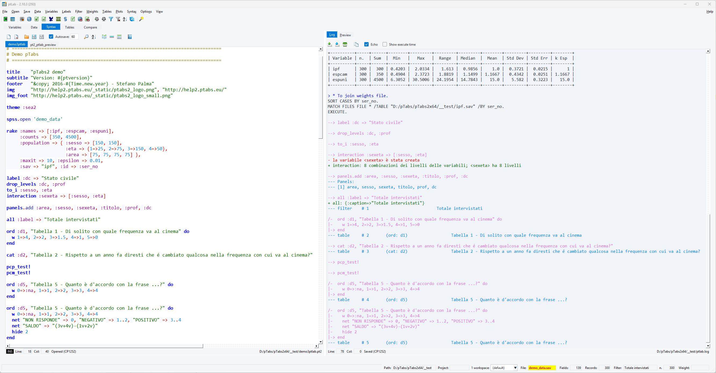
Task: Open the blue help book icon
Action: click(129, 37)
